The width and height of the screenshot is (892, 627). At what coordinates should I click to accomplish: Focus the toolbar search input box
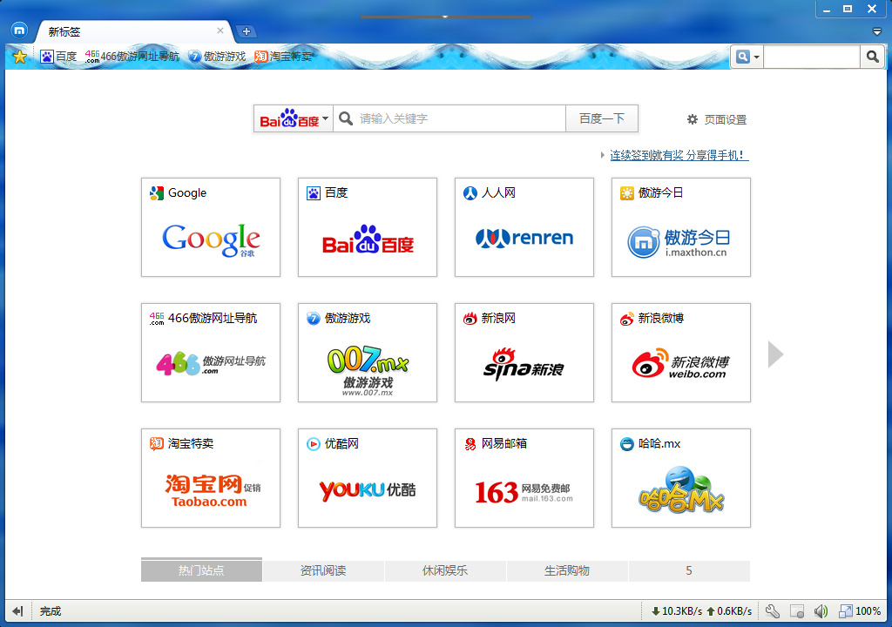click(811, 57)
